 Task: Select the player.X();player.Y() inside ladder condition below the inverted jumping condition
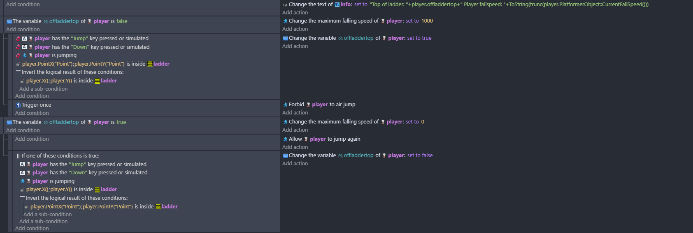[68, 81]
